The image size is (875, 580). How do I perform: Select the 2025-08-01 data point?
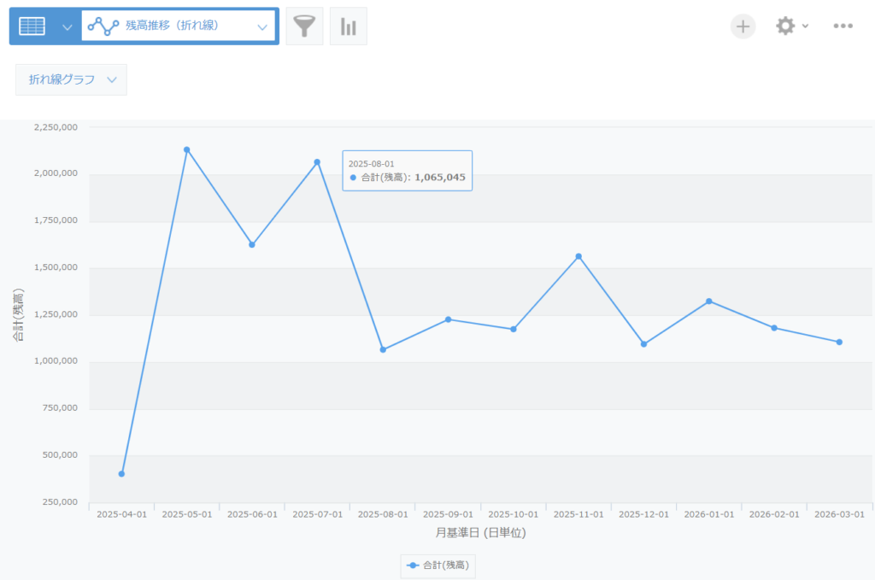(383, 349)
